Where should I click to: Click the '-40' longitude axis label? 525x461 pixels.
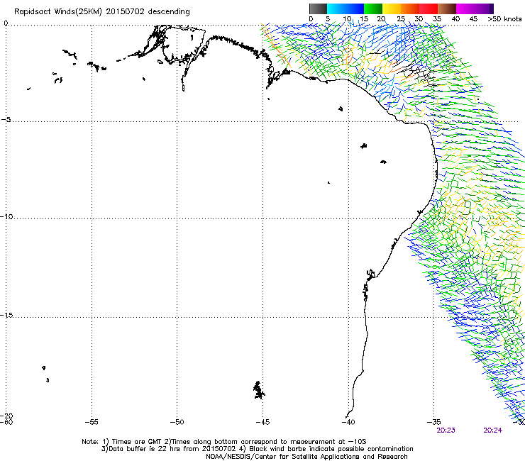[348, 422]
